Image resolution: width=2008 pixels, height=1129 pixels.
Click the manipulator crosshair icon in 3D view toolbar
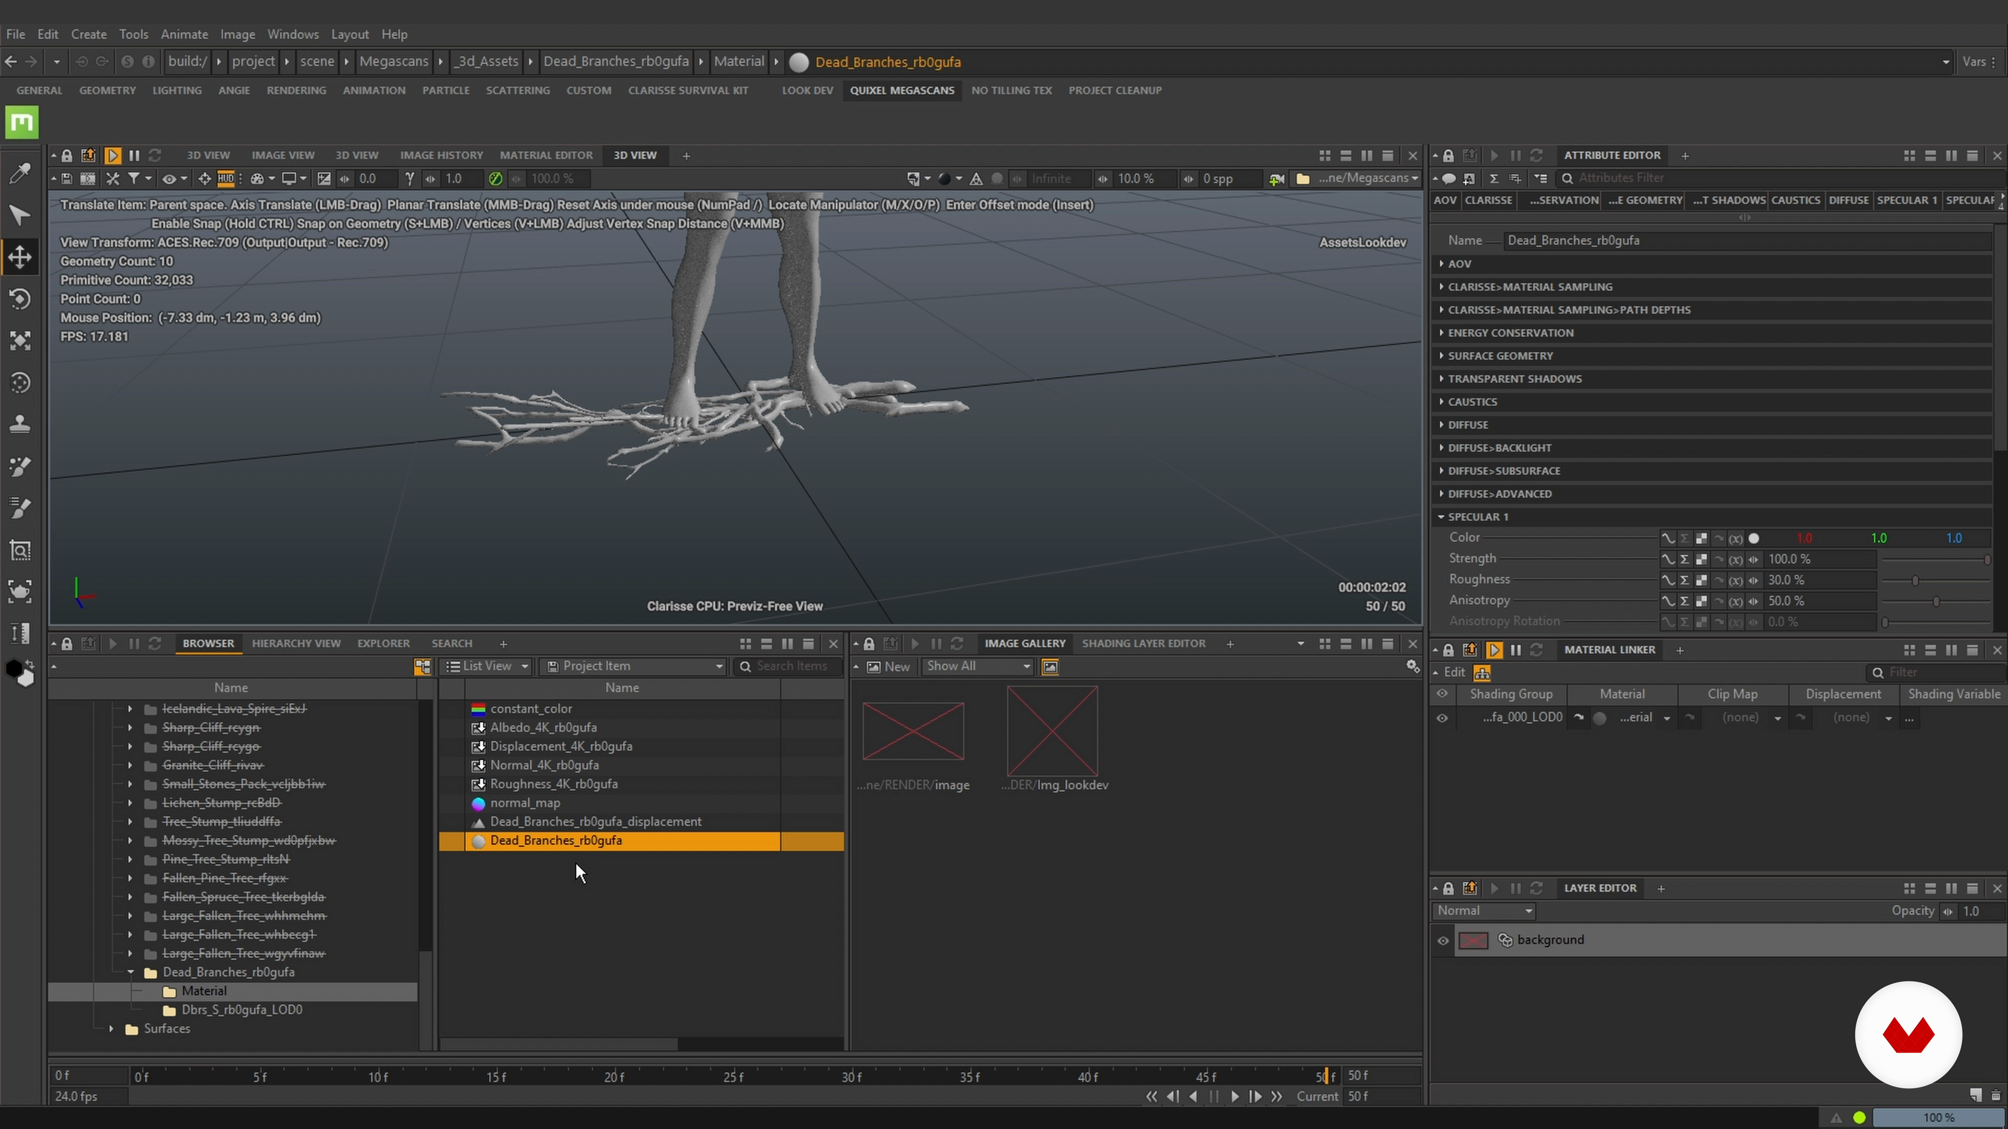(205, 178)
